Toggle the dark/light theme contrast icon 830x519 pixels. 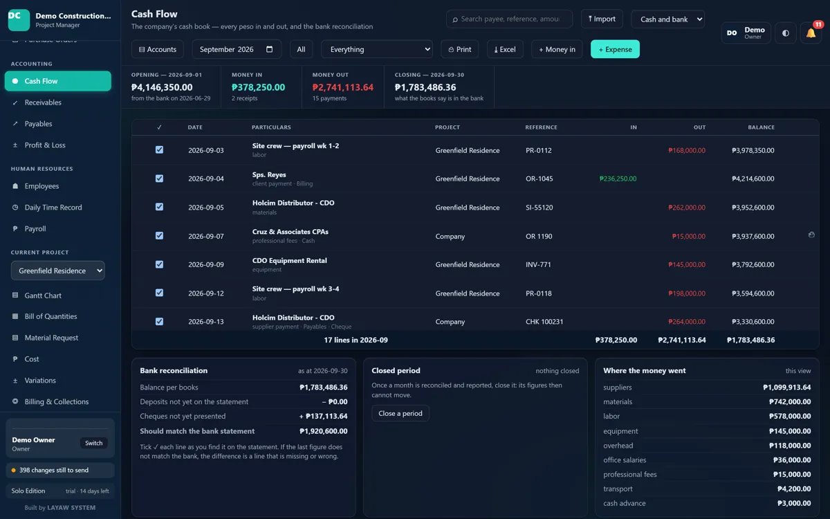785,33
